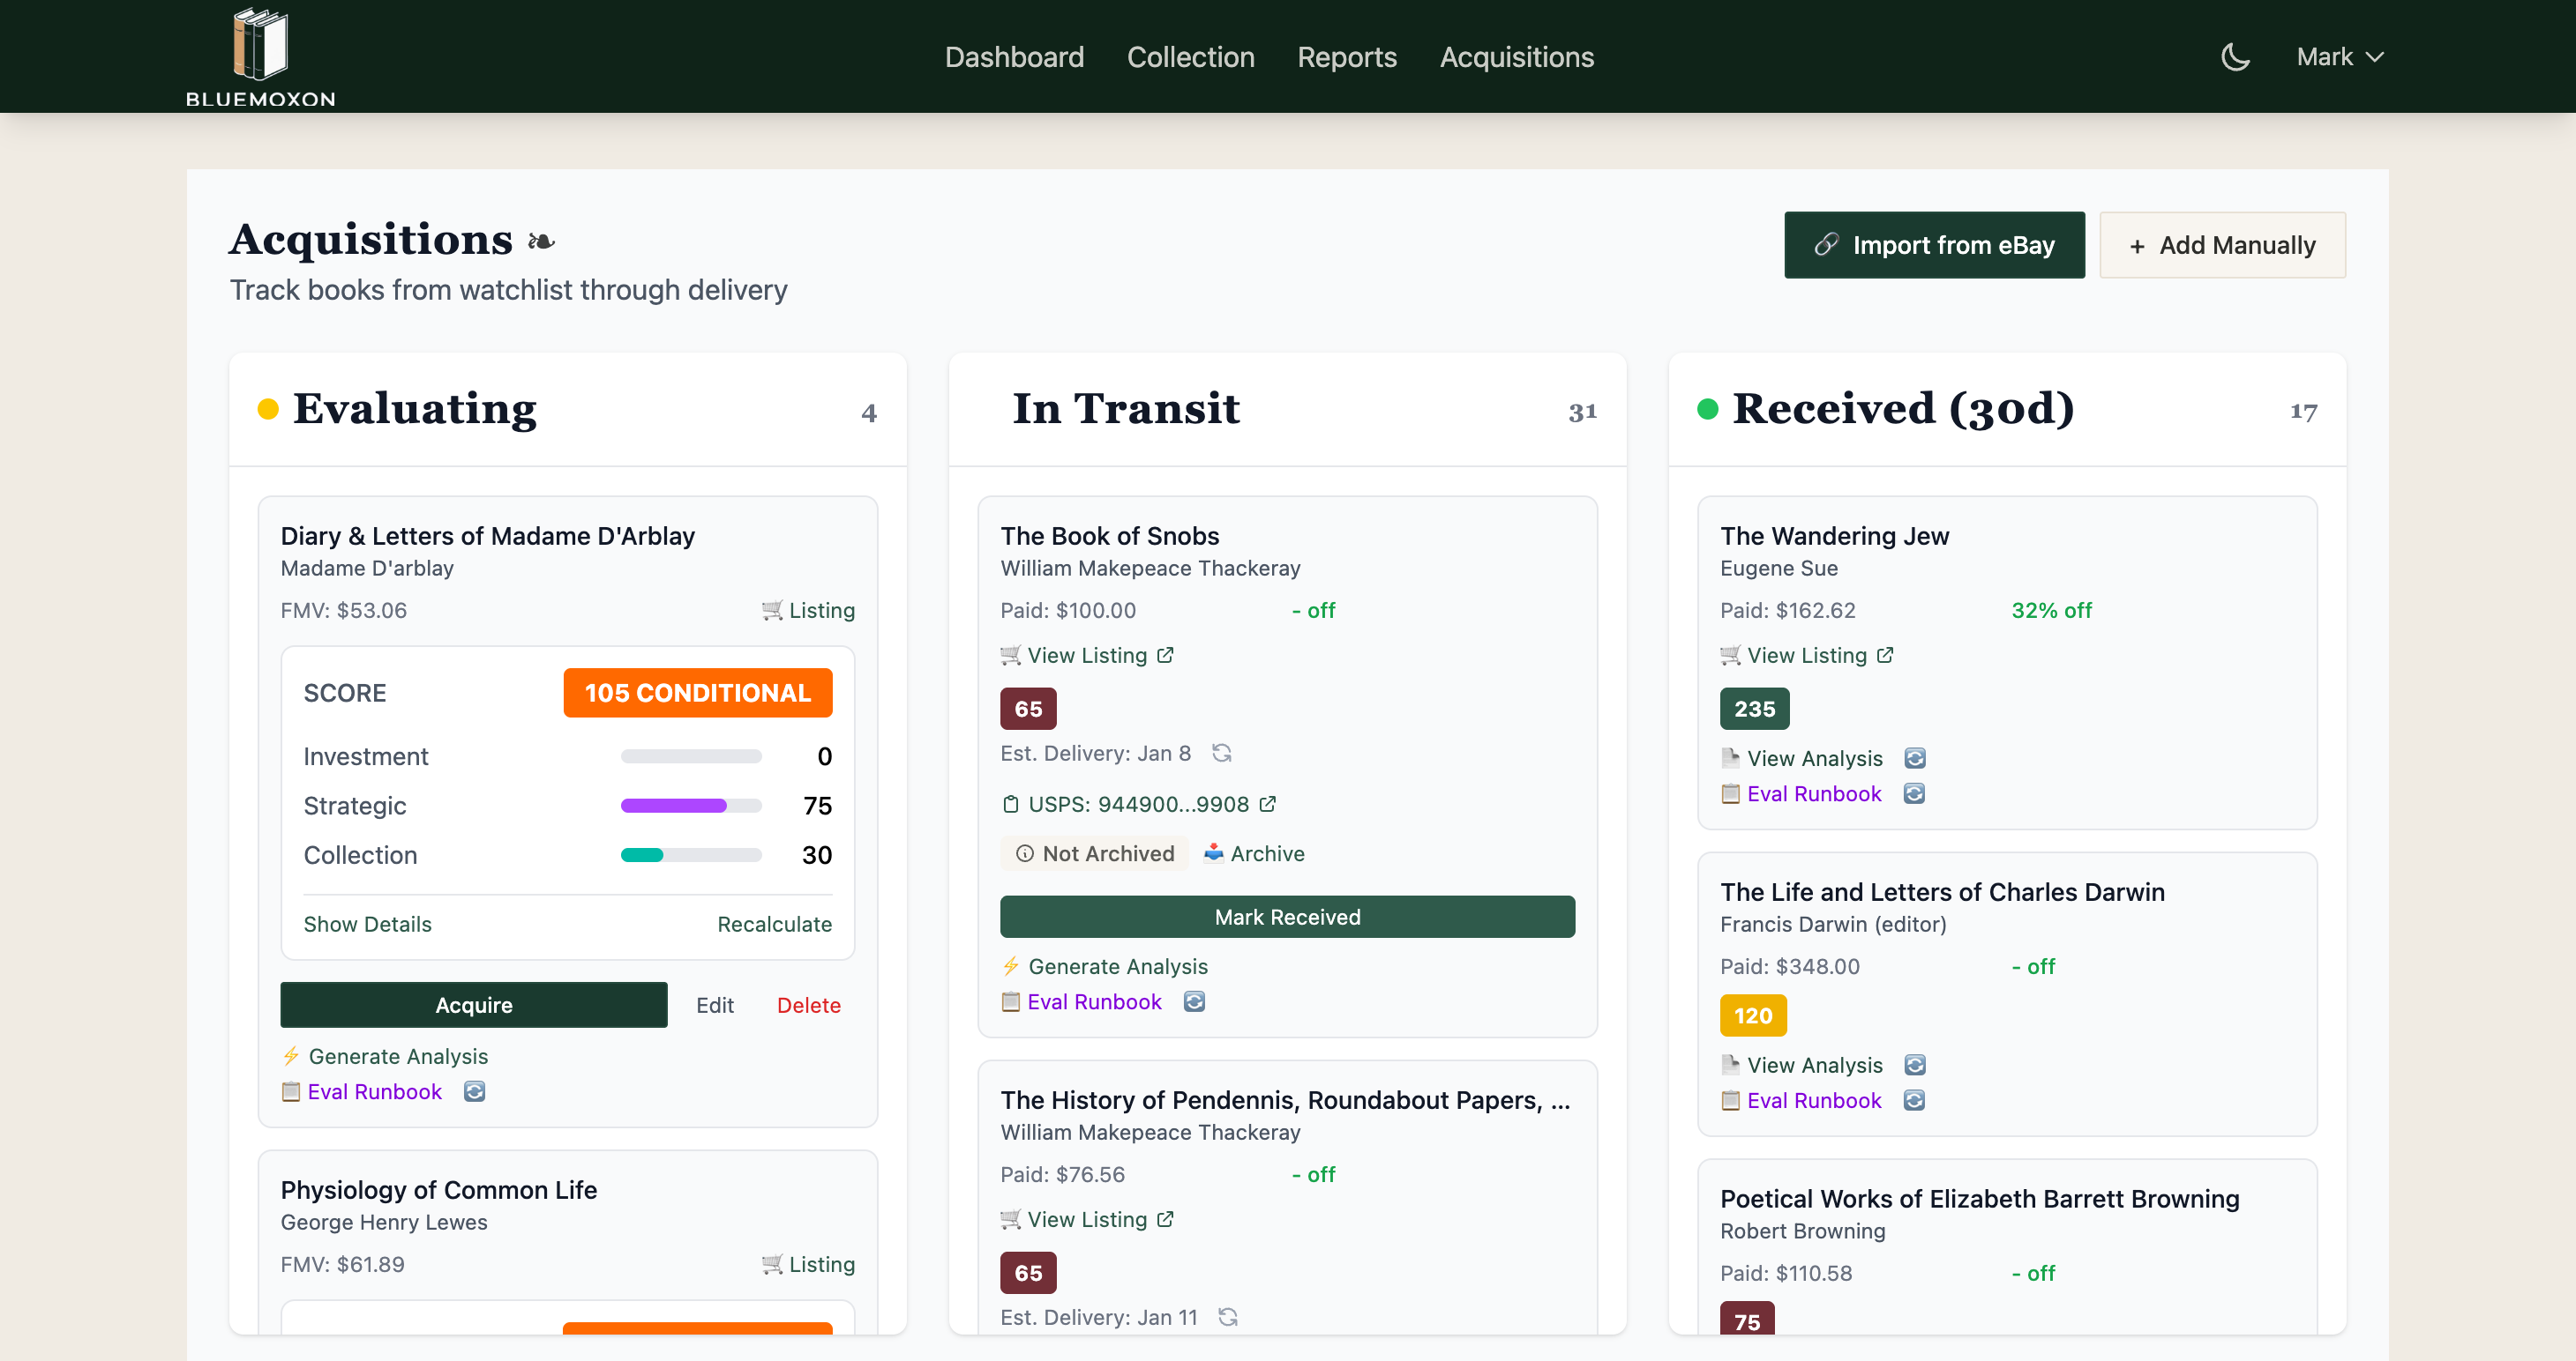The image size is (2576, 1361).
Task: Click the lightning bolt Generate Analysis icon on Book of Snobs
Action: tap(1011, 966)
